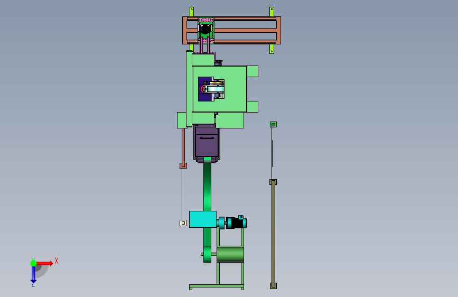Select the black motor beside the gearbox
This screenshot has height=297, width=458.
[237, 223]
